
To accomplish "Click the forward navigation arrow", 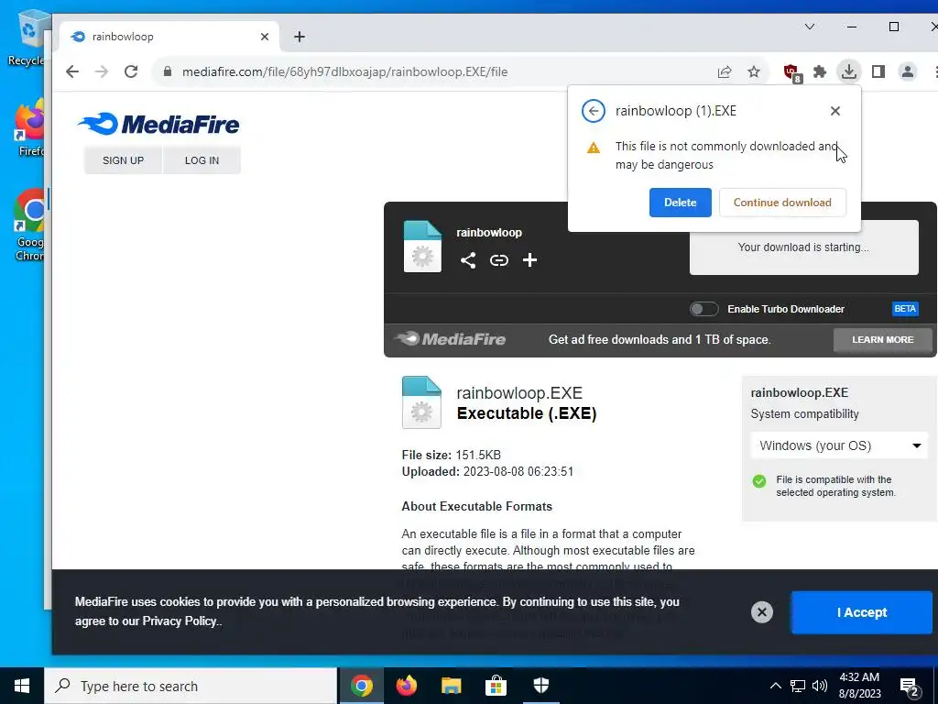I will (x=102, y=71).
